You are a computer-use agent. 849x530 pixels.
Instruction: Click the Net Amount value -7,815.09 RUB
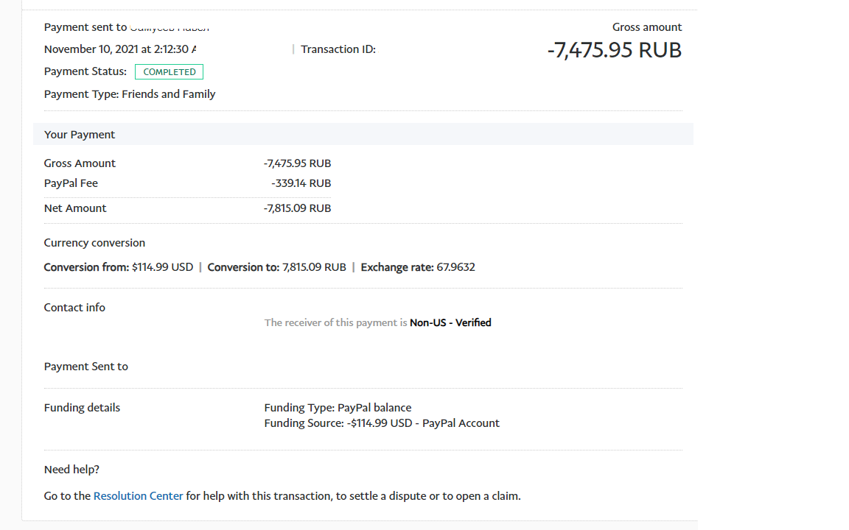[x=297, y=208]
